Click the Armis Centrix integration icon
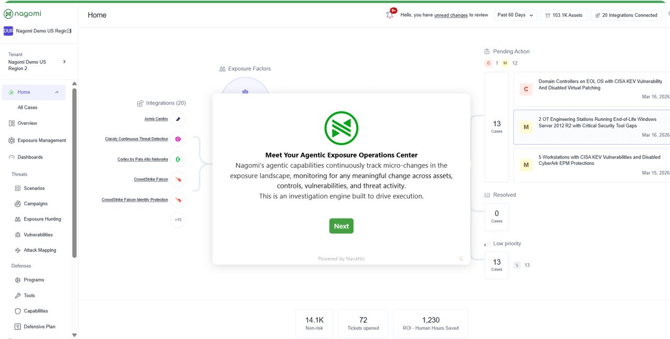The width and height of the screenshot is (670, 339). [178, 119]
